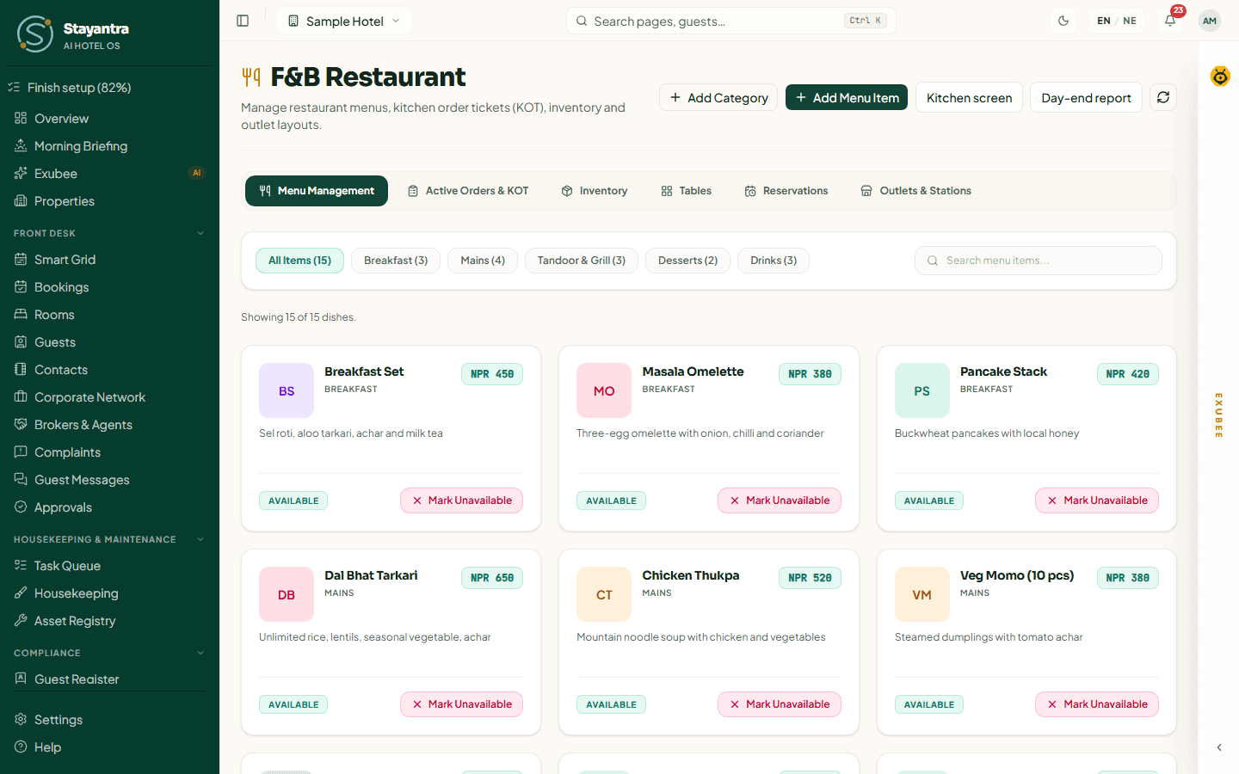Open Day-end report
The image size is (1239, 774).
click(1086, 97)
